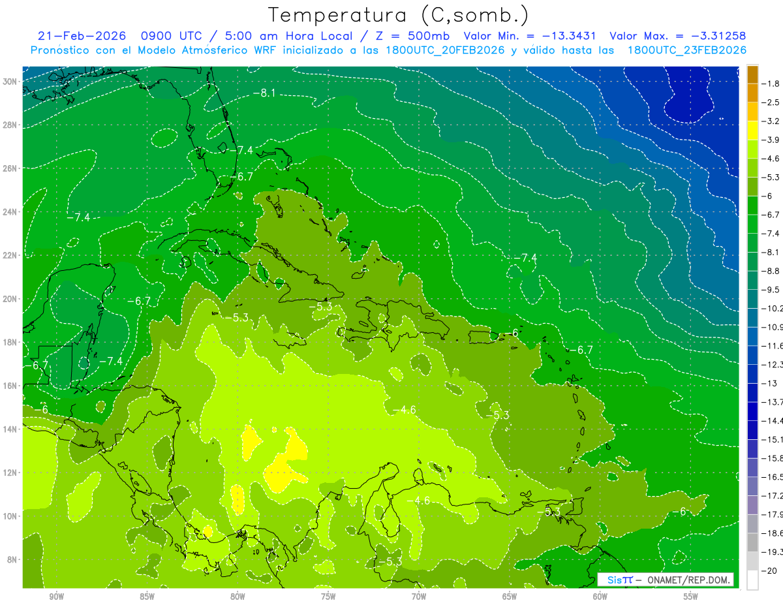Click the bright yellow swatch between -3.2 and -3.9
Screen dimensions: 783x605
752,131
